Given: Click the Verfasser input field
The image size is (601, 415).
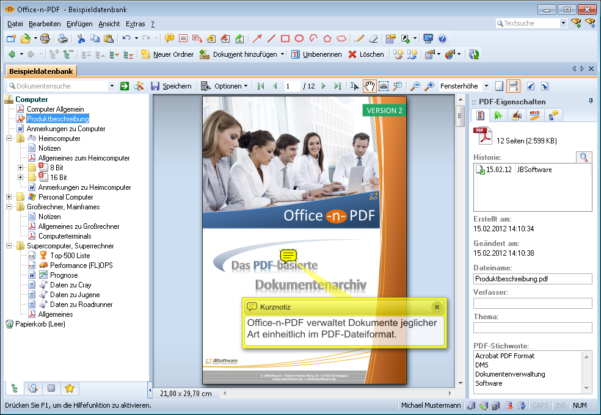Looking at the screenshot, I should (533, 303).
